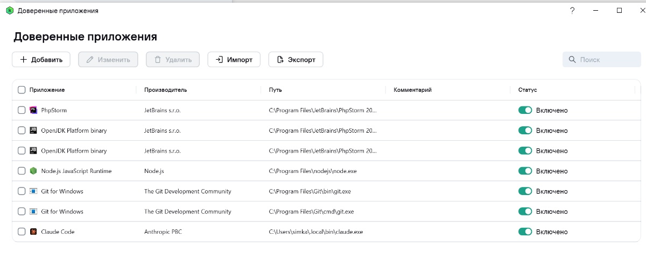This screenshot has height=274, width=646.
Task: Turn off the Claude Code status switch
Action: click(x=525, y=232)
